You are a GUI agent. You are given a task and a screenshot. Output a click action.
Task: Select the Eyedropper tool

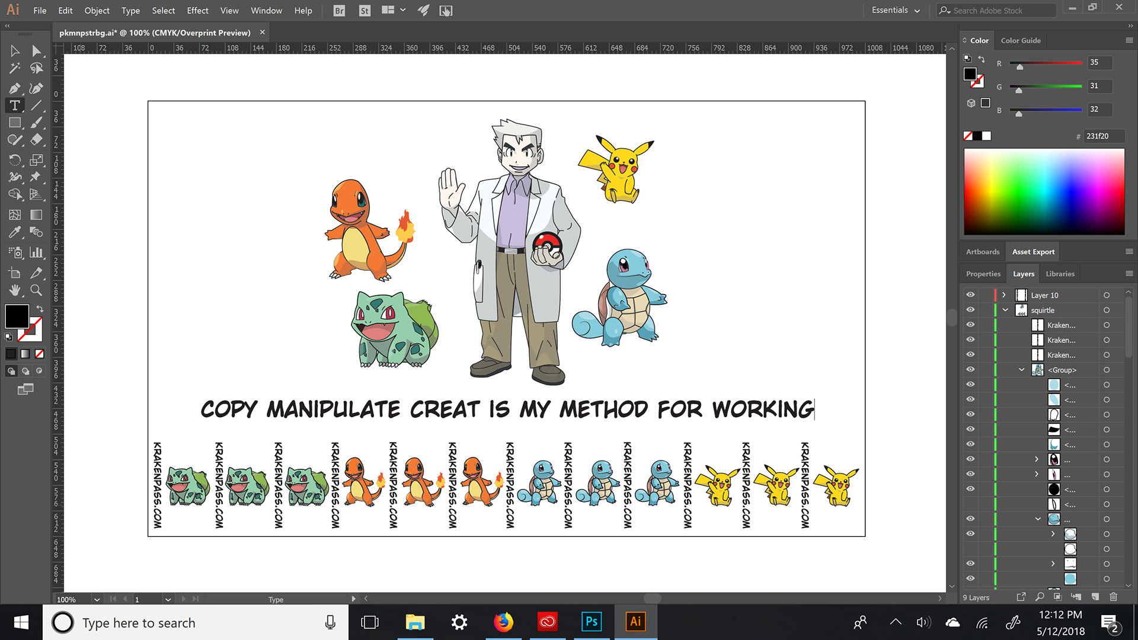tap(15, 232)
